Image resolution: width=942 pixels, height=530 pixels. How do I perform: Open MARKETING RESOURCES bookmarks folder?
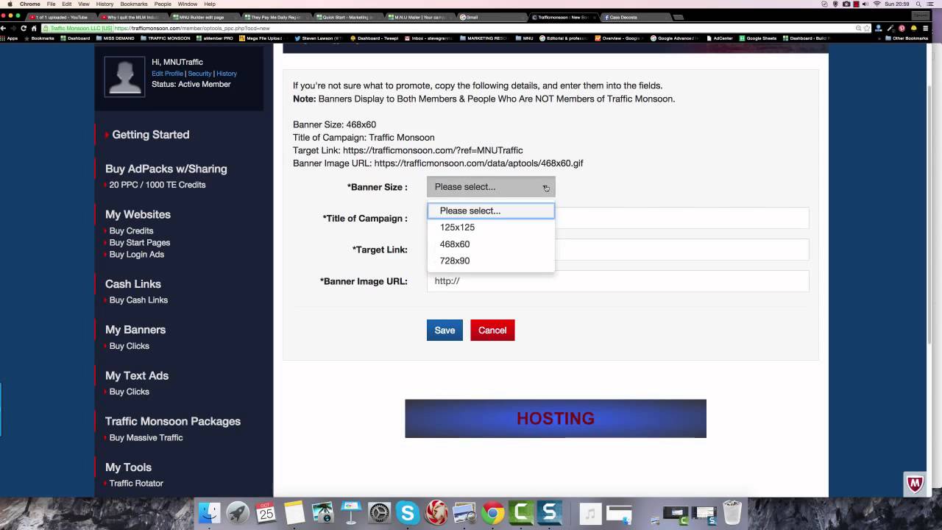[483, 38]
